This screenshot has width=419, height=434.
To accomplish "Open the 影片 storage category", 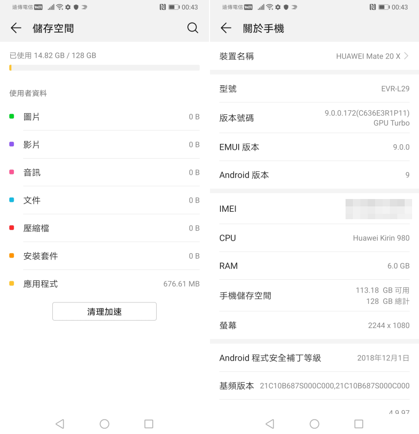I will (105, 144).
